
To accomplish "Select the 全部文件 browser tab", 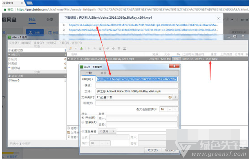I will (12, 3).
